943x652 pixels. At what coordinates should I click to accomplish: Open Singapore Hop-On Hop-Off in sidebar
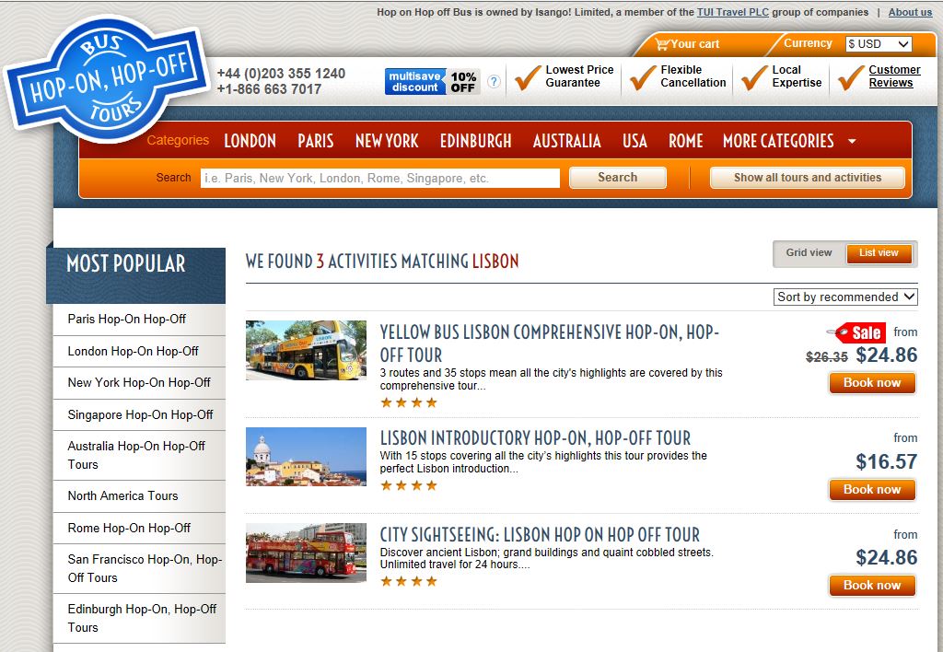click(x=139, y=415)
